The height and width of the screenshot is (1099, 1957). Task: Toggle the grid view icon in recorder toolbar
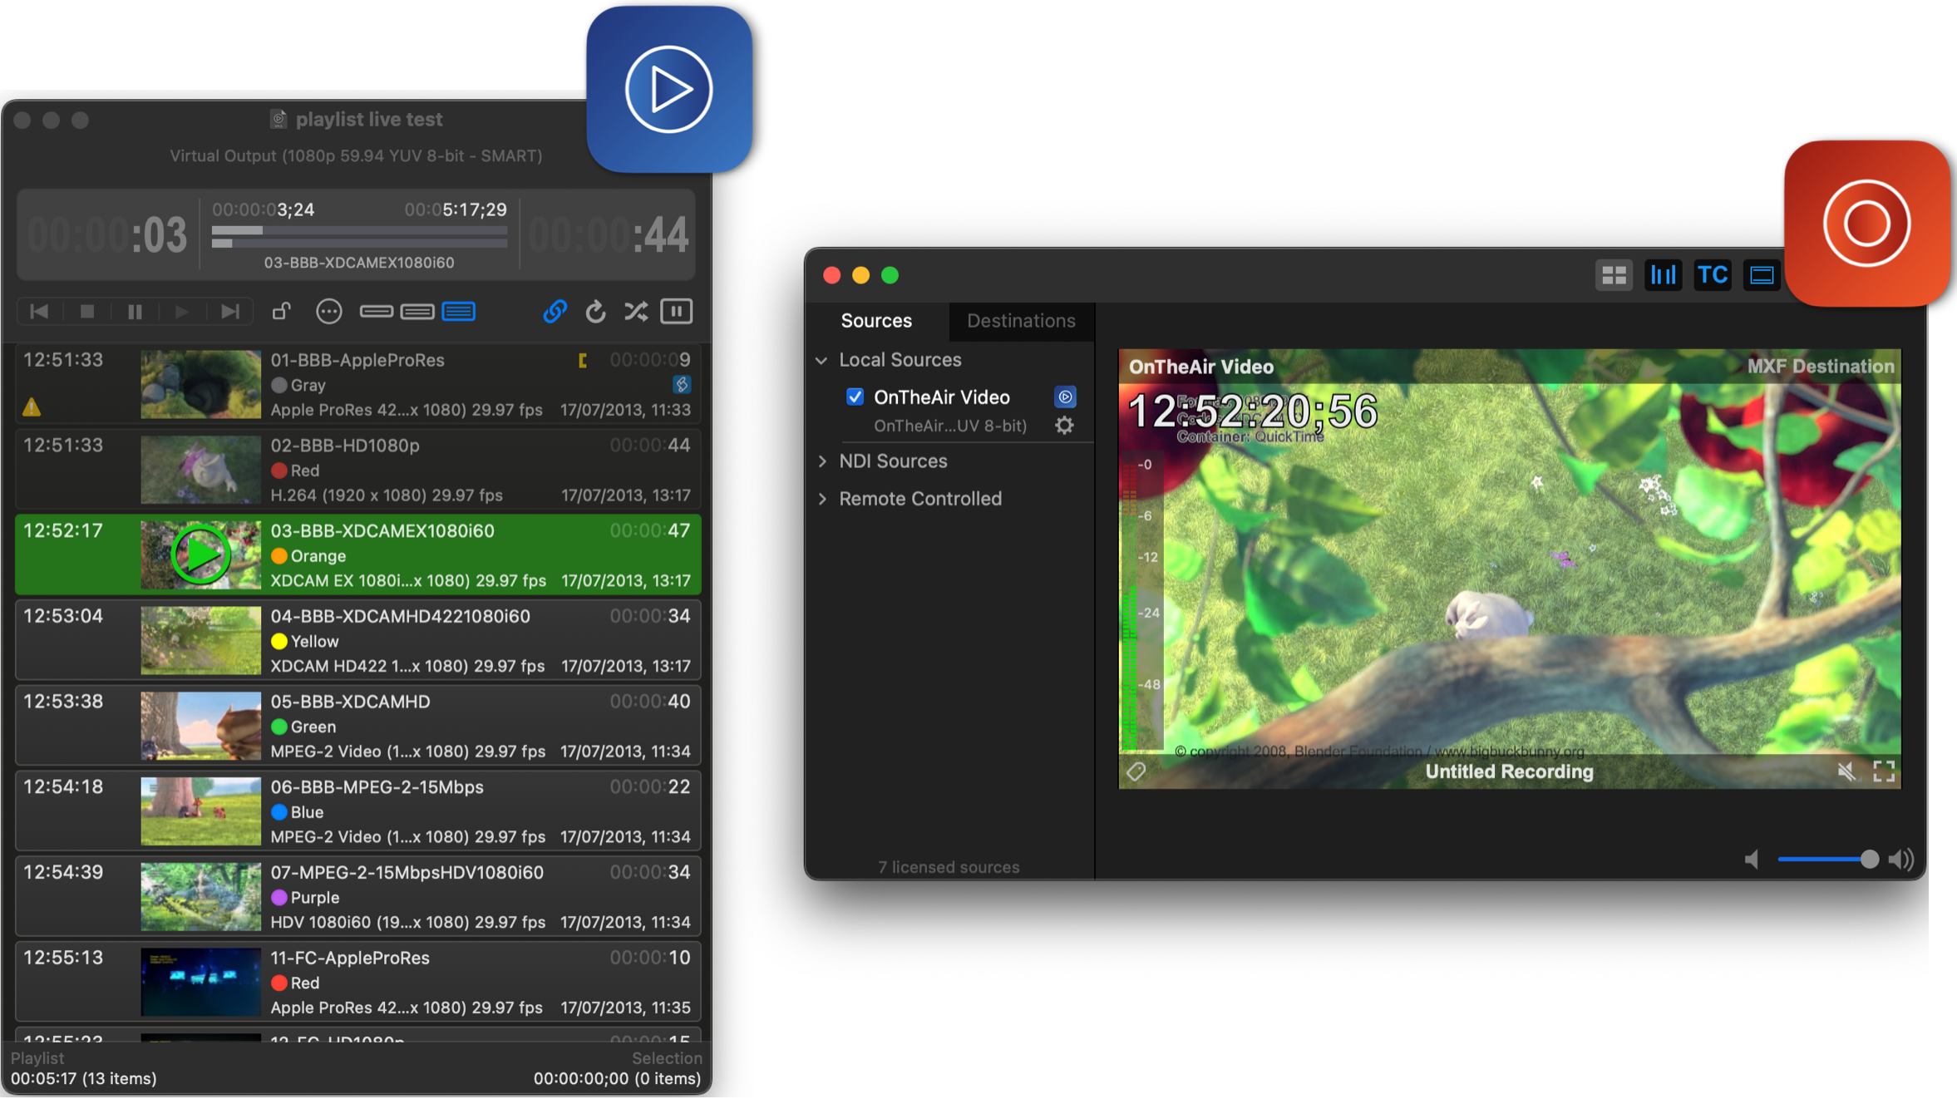[1614, 275]
